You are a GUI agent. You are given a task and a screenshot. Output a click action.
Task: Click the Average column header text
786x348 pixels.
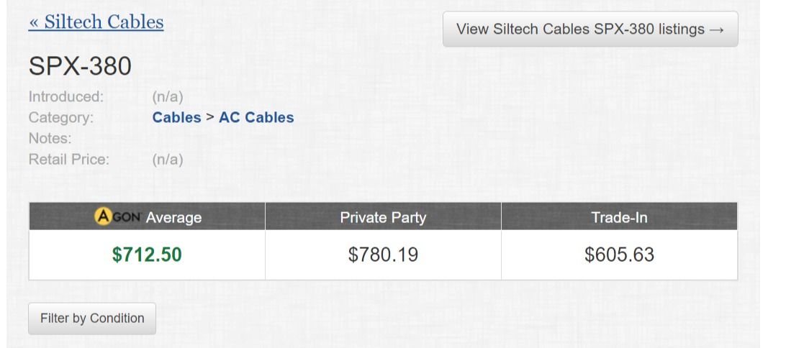point(173,218)
